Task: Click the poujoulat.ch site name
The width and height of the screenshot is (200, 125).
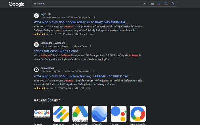Action: coord(47,68)
